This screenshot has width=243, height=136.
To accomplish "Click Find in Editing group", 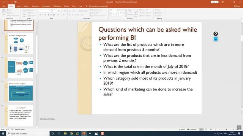I will tap(158, 10).
